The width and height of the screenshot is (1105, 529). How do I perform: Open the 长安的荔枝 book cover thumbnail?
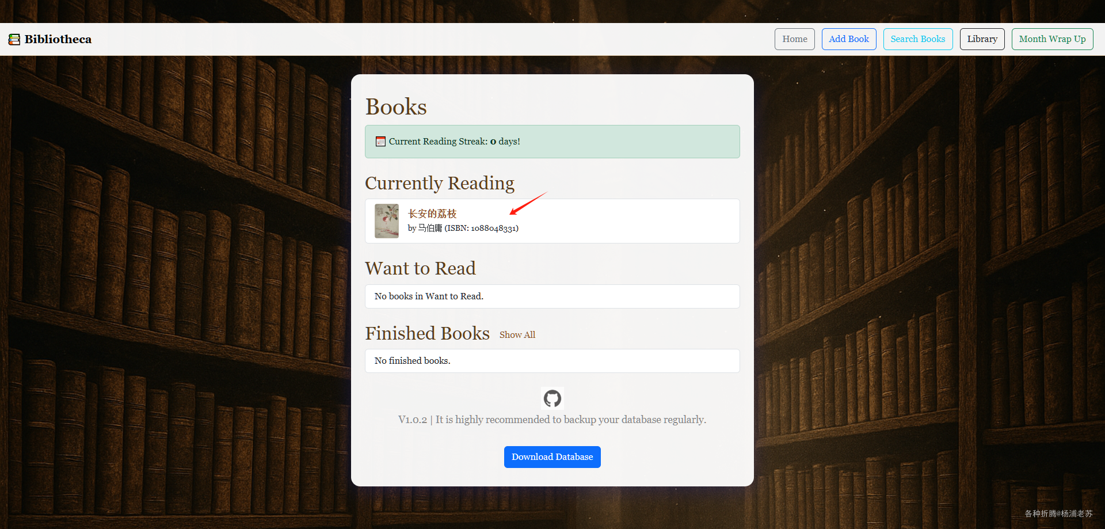pos(387,221)
